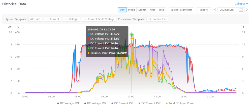This screenshot has height=107, width=252.
Task: Go to previous day arrow
Action: pos(215,10)
